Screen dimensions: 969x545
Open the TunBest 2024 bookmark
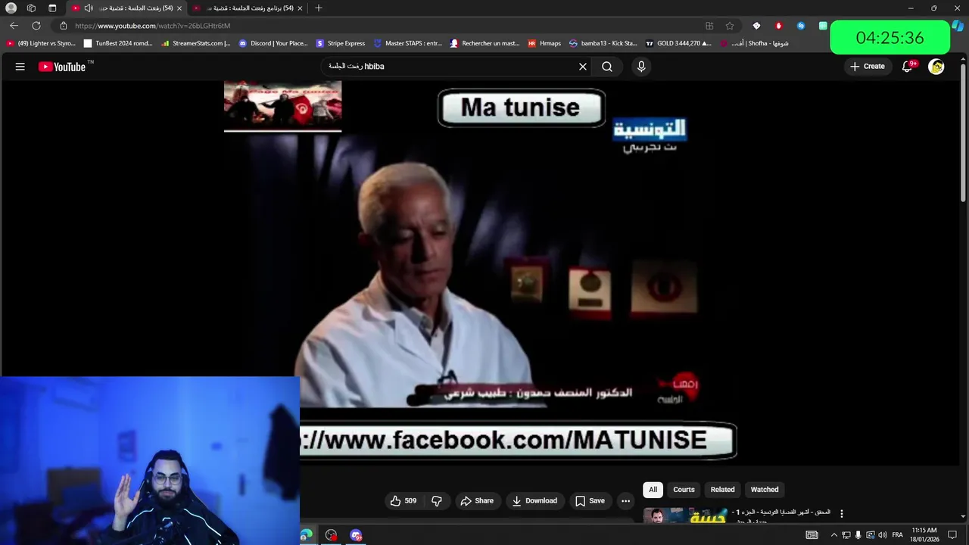point(118,43)
